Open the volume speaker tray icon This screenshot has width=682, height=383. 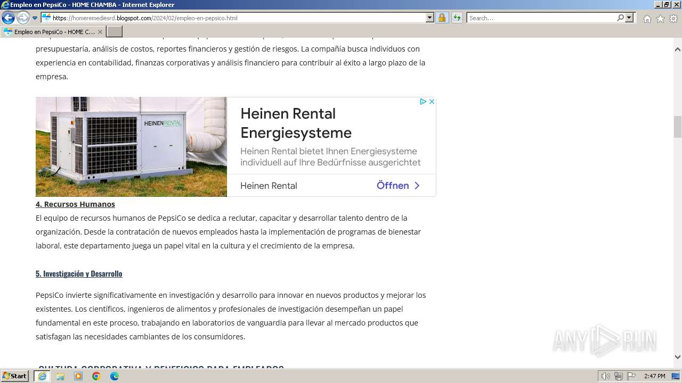point(606,376)
